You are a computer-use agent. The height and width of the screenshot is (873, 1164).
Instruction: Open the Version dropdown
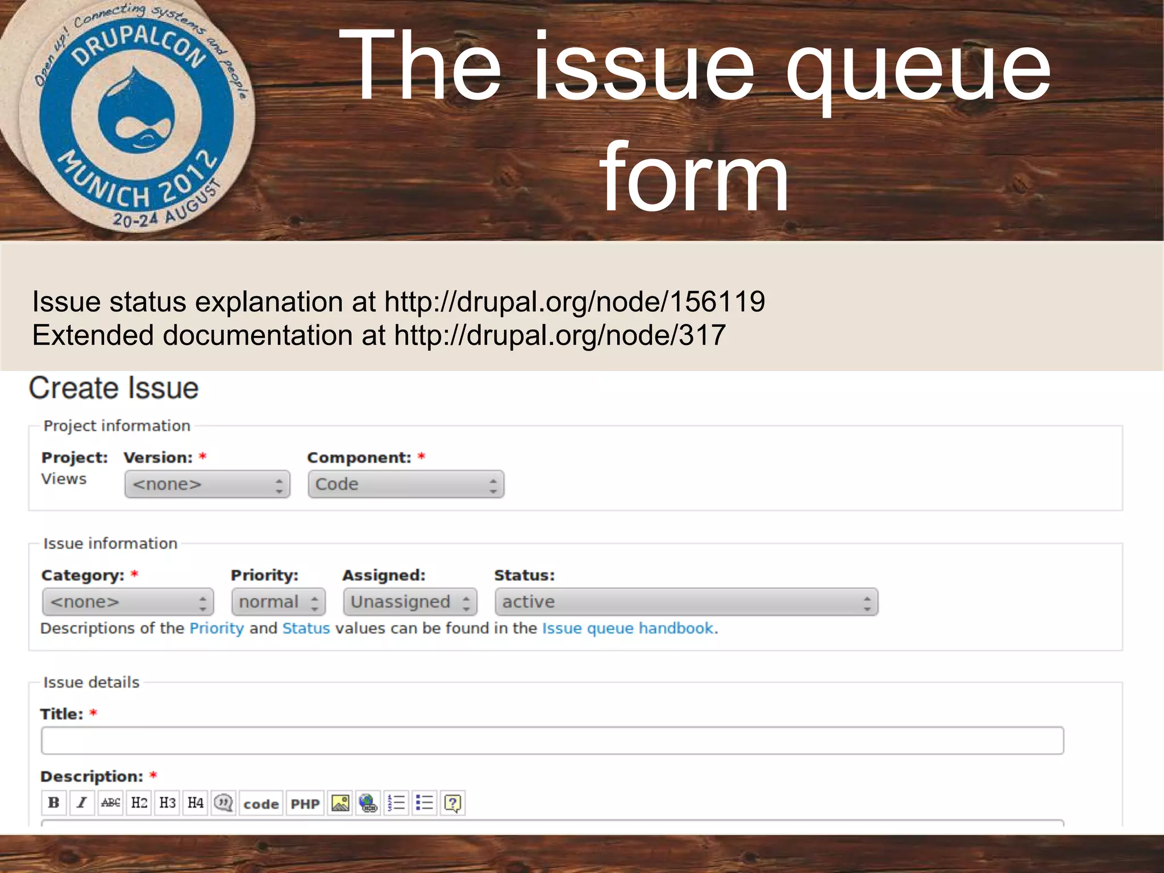point(207,484)
